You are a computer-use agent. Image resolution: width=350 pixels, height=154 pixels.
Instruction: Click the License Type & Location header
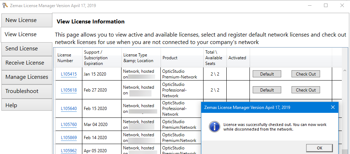141,58
